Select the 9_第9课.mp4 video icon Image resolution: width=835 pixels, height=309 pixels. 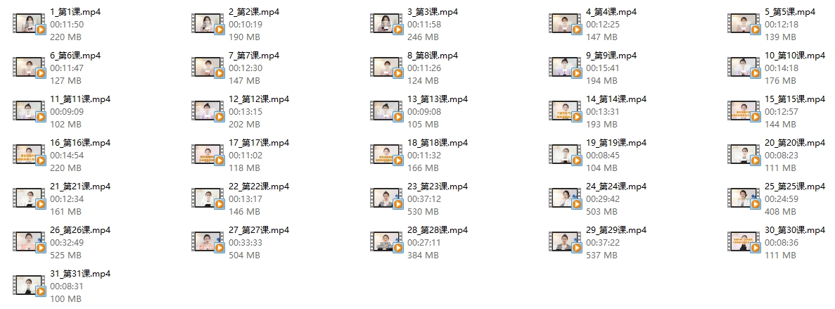(566, 68)
